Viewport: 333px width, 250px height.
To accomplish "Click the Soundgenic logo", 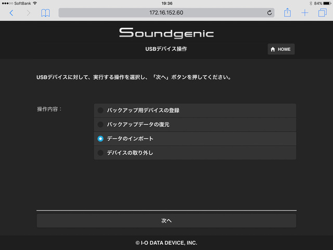I will point(166,33).
